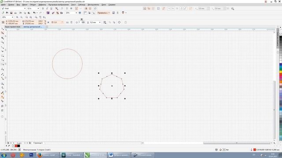This screenshot has width=282, height=158.
Task: Select the Shape tool in the toolbox
Action: tap(3, 33)
